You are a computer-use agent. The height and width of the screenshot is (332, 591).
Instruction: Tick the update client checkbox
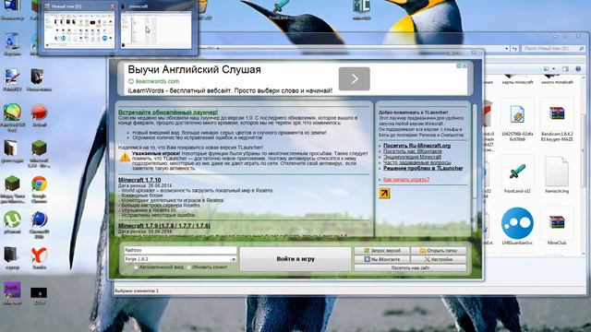pos(188,267)
